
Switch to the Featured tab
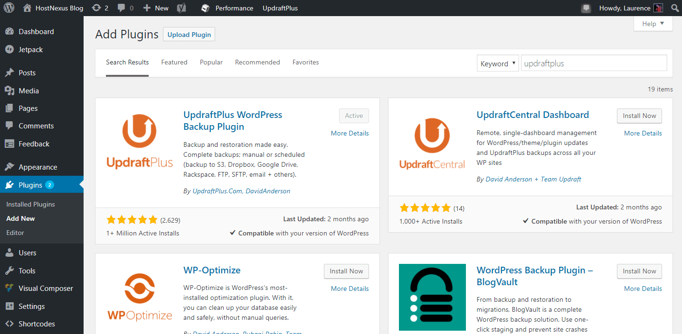(174, 62)
